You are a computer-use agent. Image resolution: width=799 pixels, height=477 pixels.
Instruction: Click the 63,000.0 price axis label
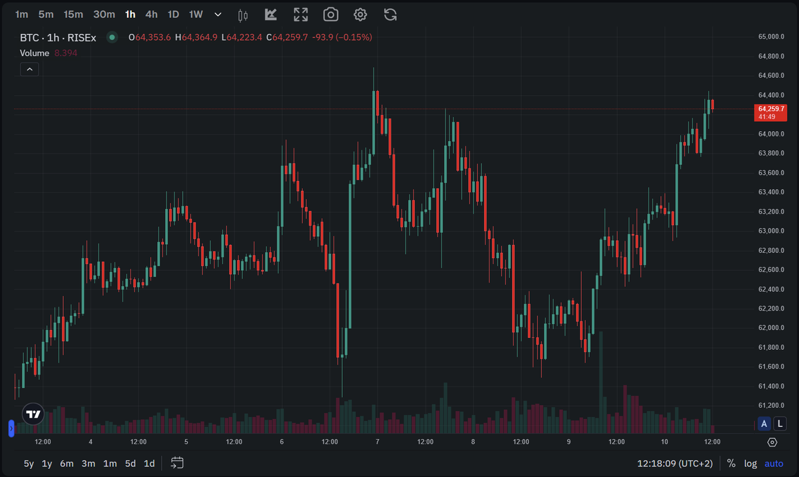pyautogui.click(x=771, y=231)
